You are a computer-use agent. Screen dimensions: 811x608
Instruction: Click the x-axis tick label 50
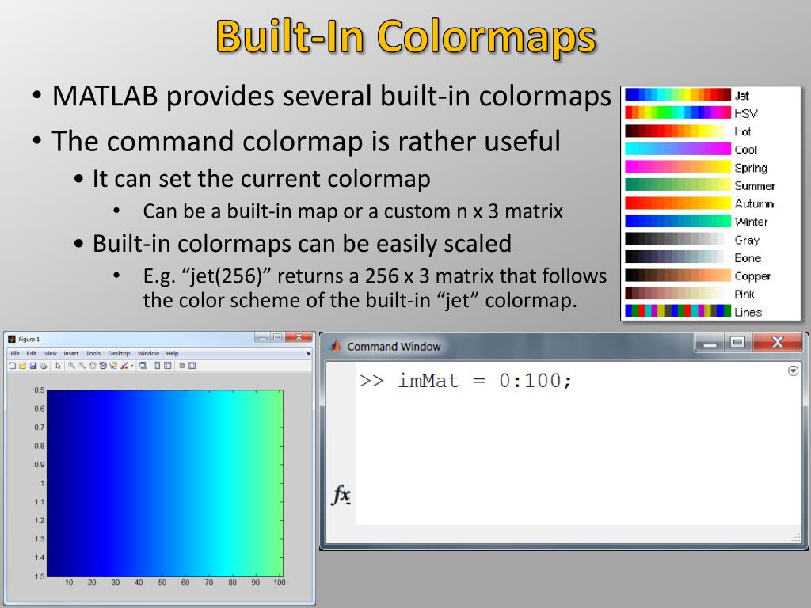click(162, 583)
